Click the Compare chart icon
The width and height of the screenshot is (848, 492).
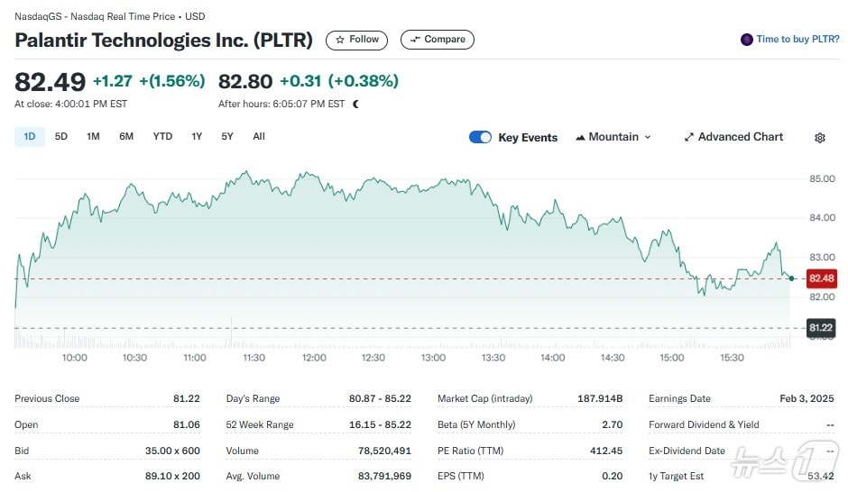tap(415, 40)
